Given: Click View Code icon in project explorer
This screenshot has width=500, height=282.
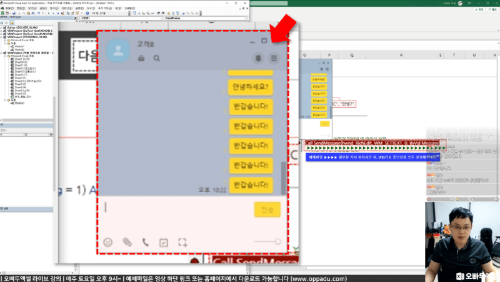Looking at the screenshot, I should tap(2, 23).
